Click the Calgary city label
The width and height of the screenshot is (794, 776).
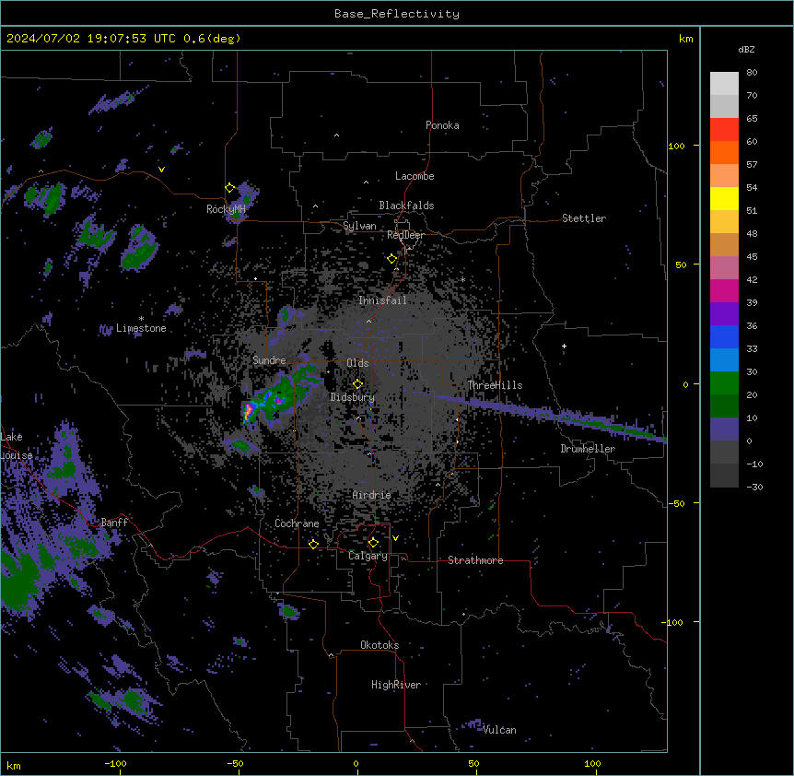pos(368,556)
